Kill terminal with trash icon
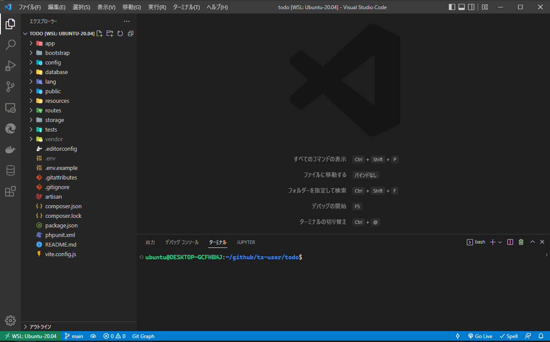Screen dimensions: 550x342 click(521, 242)
